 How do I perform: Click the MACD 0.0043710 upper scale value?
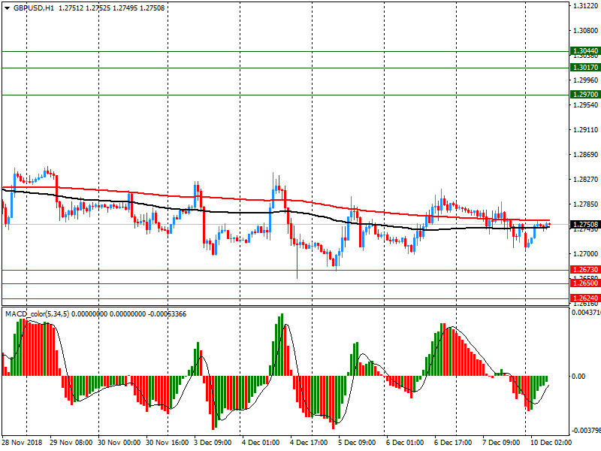[x=585, y=312]
